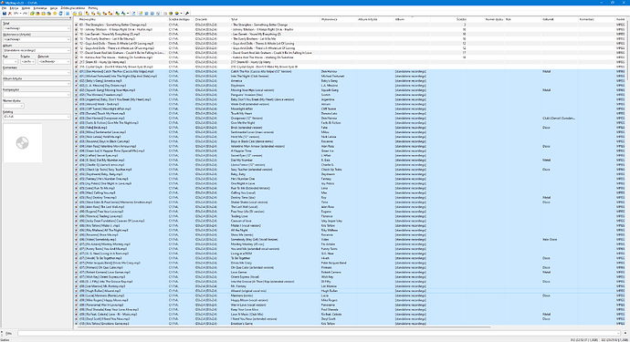Close the filter bar with its X icon
Viewport: 630px width, 342px height.
[x=2, y=333]
